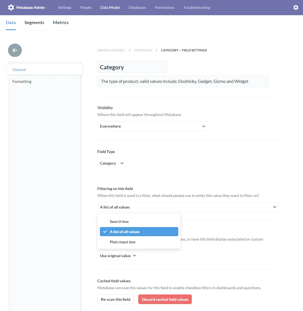The width and height of the screenshot is (303, 311).
Task: Select the Formatting sidebar option
Action: click(x=22, y=81)
